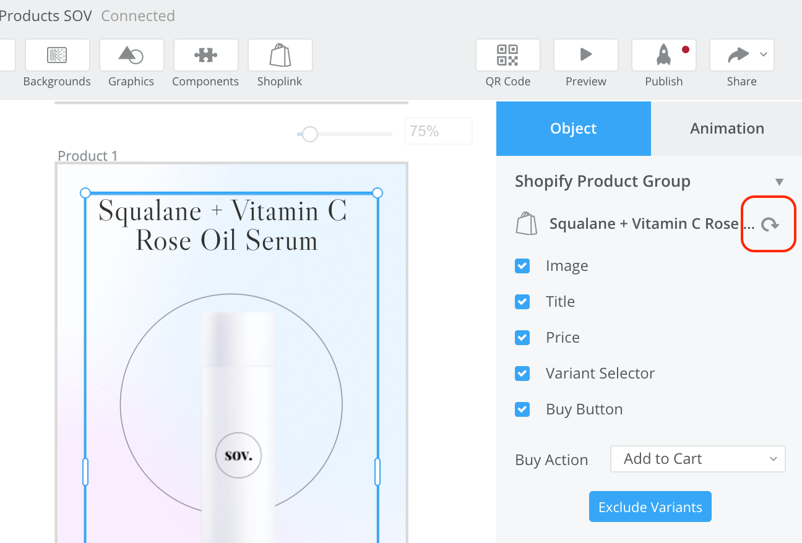Click the top-right selection handle
The height and width of the screenshot is (543, 802).
pos(377,193)
